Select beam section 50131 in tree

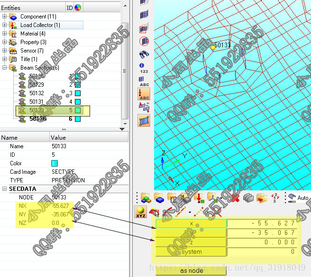37,102
